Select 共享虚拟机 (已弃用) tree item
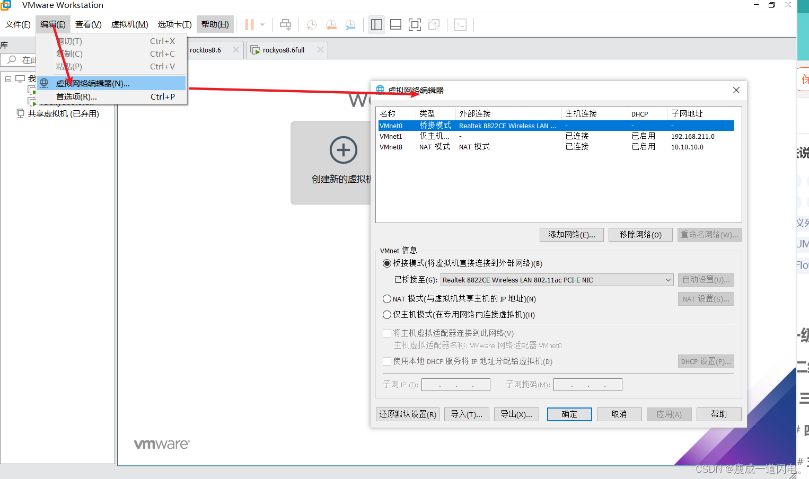Image resolution: width=809 pixels, height=479 pixels. tap(63, 113)
